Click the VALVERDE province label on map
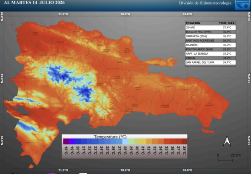251x174 pixels. (60, 42)
